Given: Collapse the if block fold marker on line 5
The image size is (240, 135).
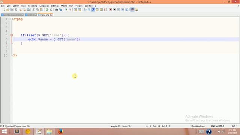Looking at the screenshot, I should [x=12, y=35].
